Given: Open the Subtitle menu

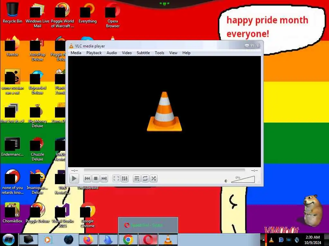Looking at the screenshot, I should click(x=143, y=53).
